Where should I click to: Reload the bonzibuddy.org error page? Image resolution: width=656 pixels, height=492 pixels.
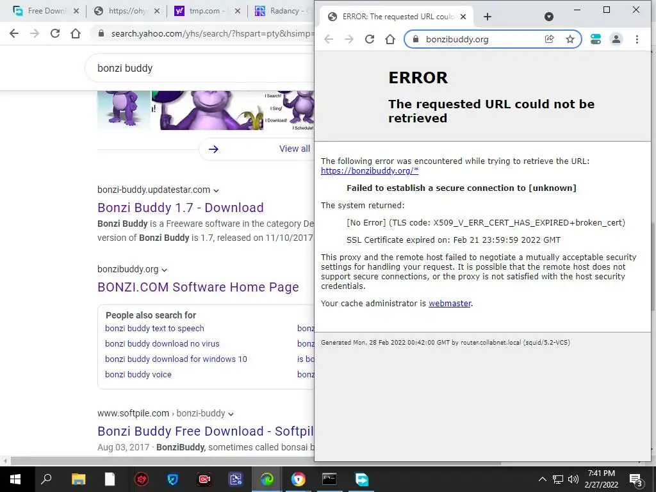pos(370,39)
